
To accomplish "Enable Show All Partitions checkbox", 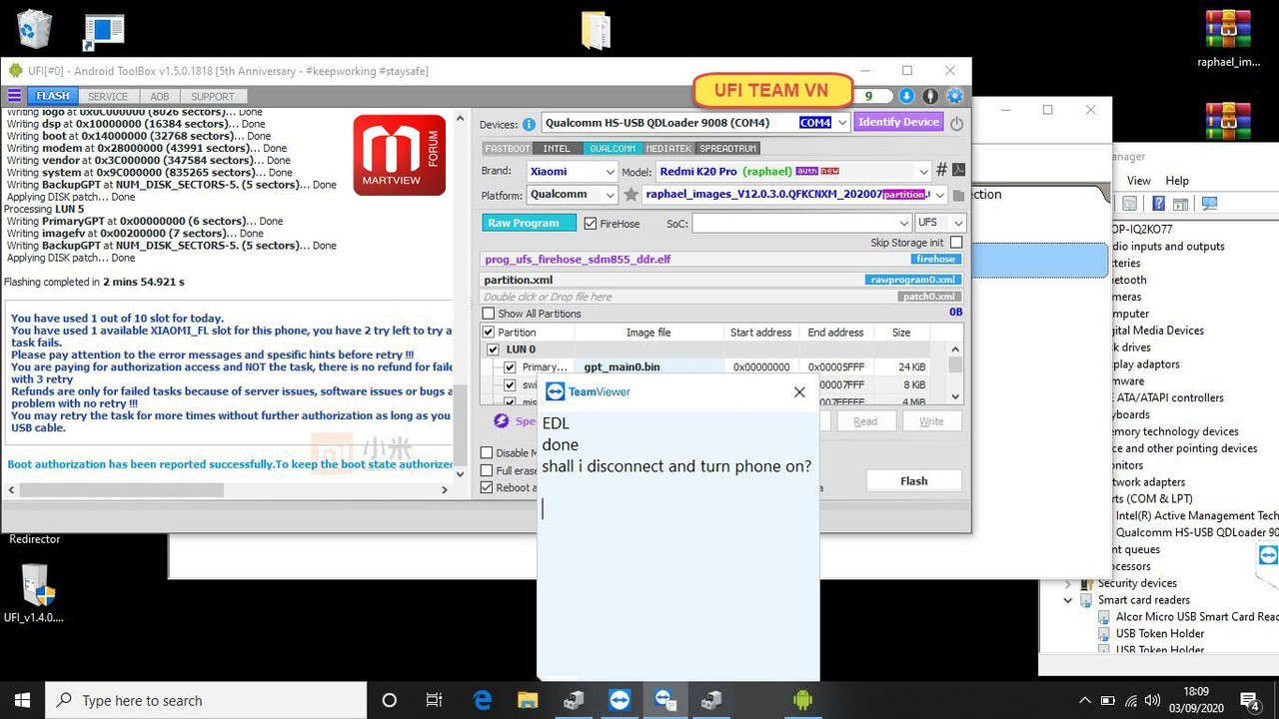I will click(489, 314).
